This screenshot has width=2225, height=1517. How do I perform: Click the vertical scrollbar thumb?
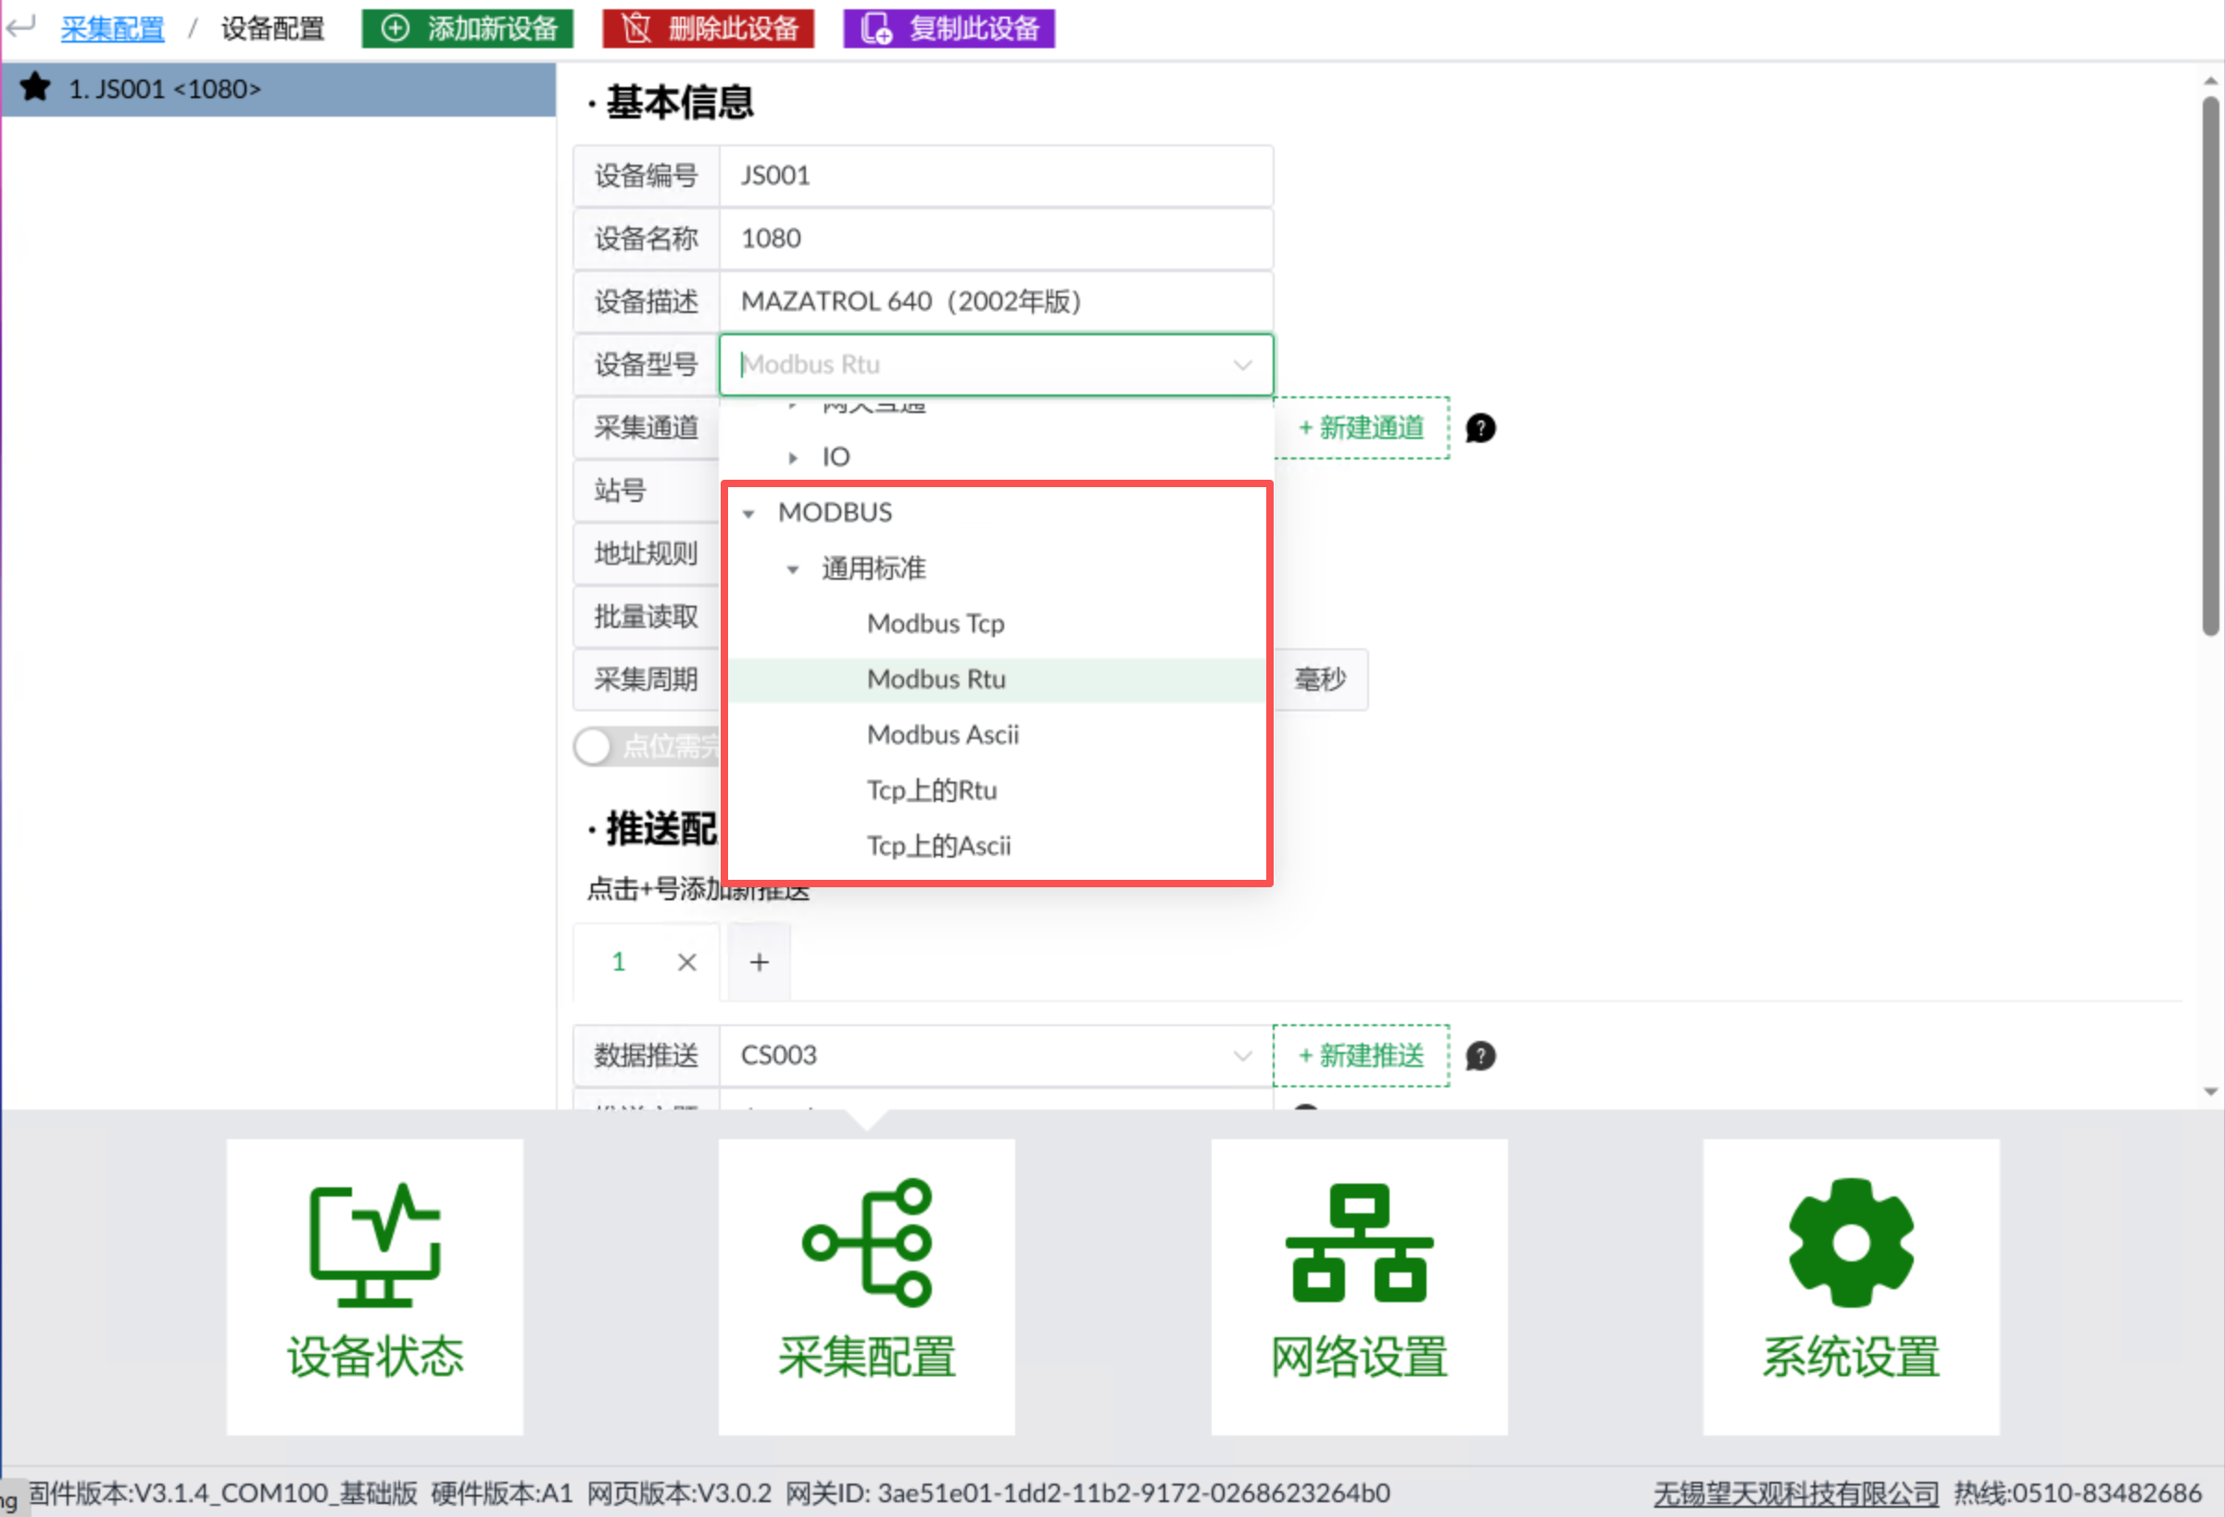(x=2209, y=366)
